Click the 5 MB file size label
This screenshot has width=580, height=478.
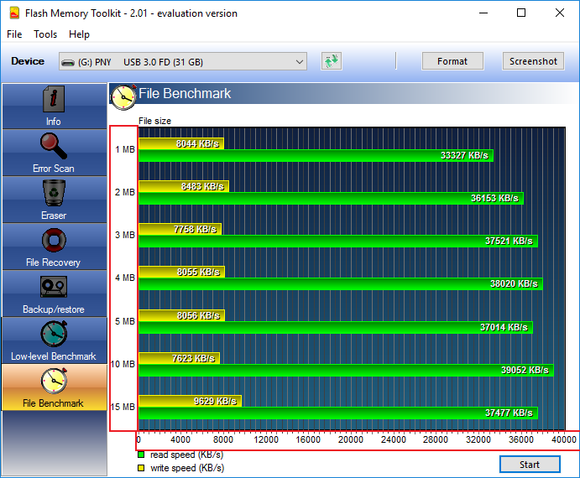click(x=125, y=321)
